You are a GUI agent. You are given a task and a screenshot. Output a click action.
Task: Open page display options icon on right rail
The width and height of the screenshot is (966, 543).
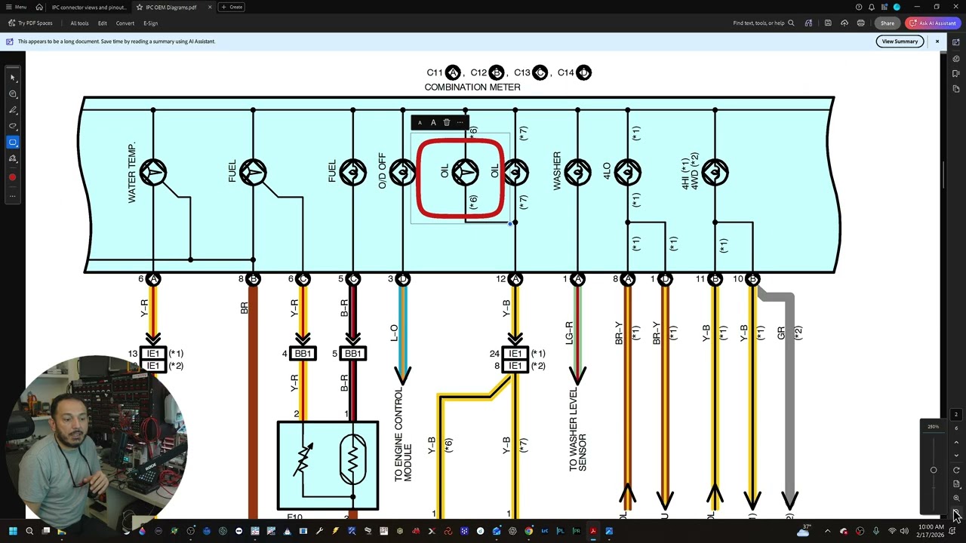956,484
